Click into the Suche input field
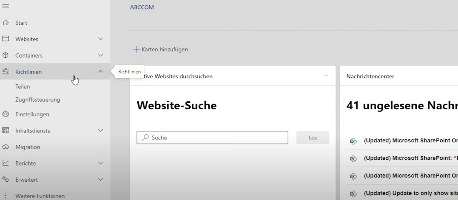Viewport: 458px width, 200px height. 212,137
